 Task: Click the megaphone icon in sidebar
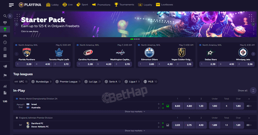(5, 66)
